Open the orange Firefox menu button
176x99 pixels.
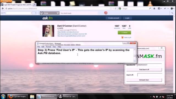click(6, 1)
